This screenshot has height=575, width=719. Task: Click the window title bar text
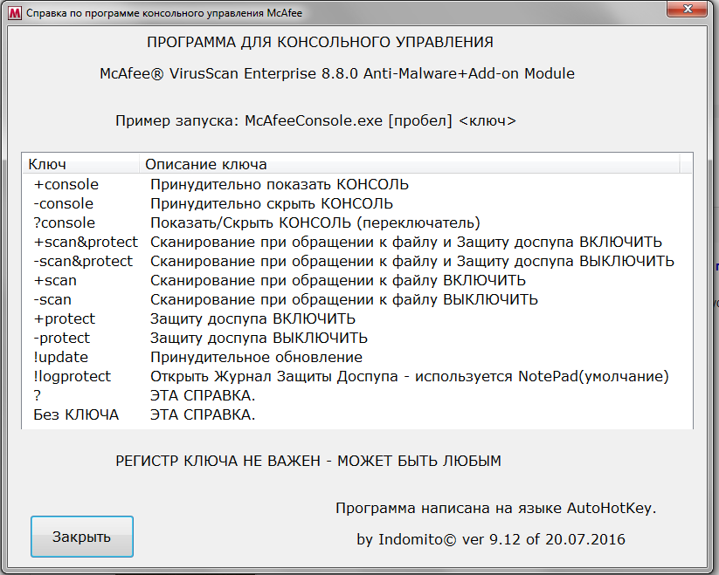click(166, 15)
